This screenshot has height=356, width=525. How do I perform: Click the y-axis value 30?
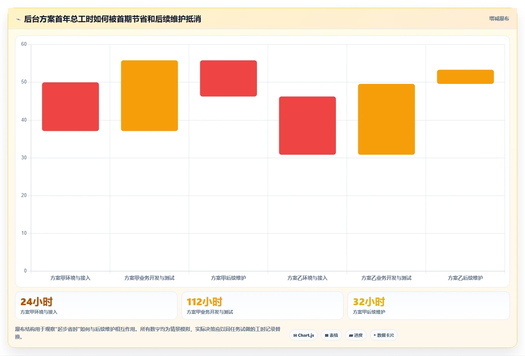tap(24, 158)
